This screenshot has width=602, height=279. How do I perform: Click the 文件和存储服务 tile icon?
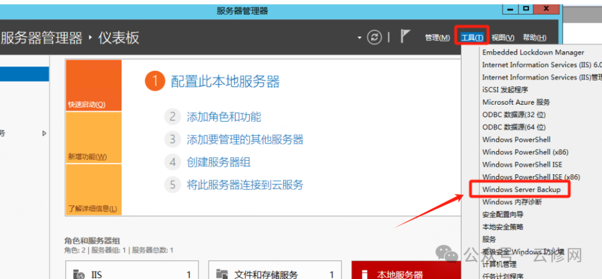[x=222, y=274]
